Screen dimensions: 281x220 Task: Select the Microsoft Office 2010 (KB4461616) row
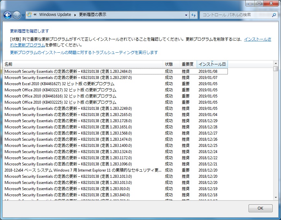point(116,96)
